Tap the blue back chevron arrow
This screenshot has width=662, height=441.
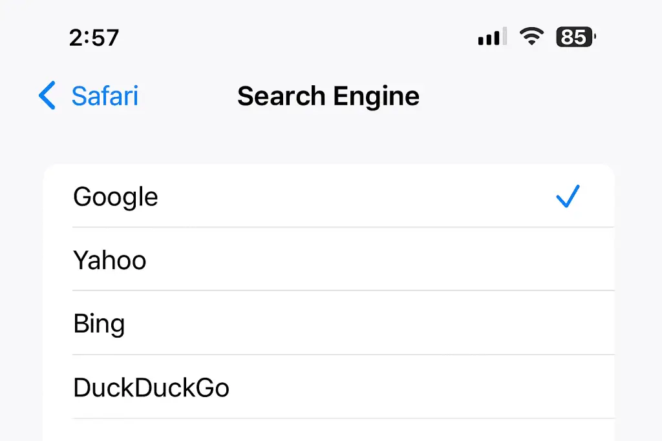coord(47,96)
